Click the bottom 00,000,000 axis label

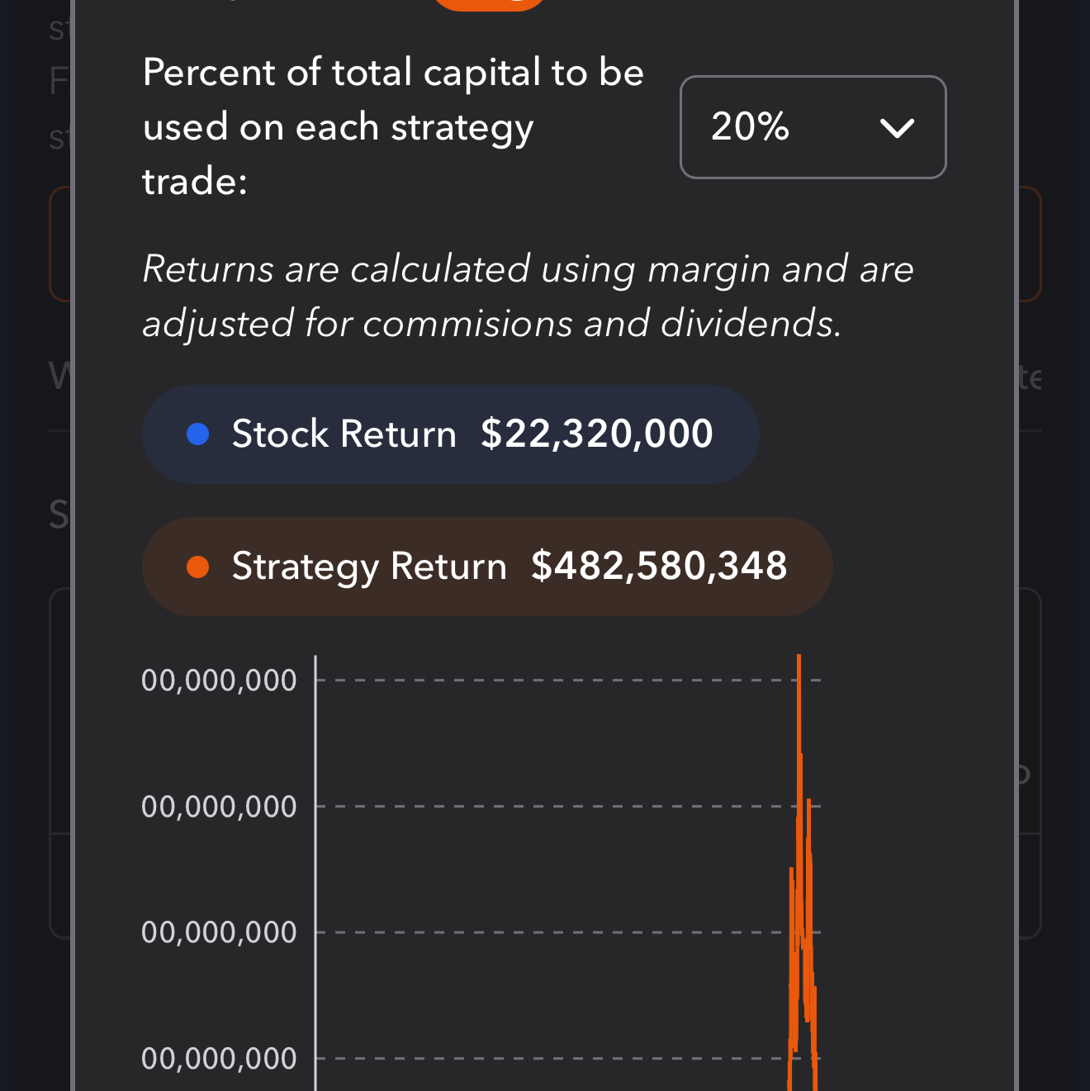coord(219,1059)
